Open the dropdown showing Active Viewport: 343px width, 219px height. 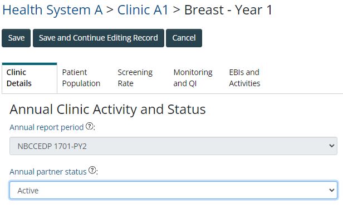click(x=173, y=190)
